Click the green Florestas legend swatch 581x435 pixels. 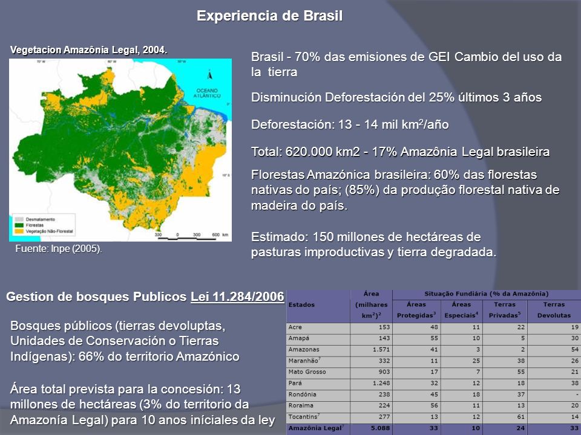tap(19, 225)
